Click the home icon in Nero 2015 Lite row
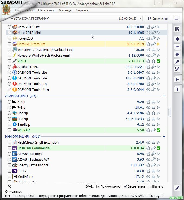This screenshot has width=184, height=200. pyautogui.click(x=148, y=27)
